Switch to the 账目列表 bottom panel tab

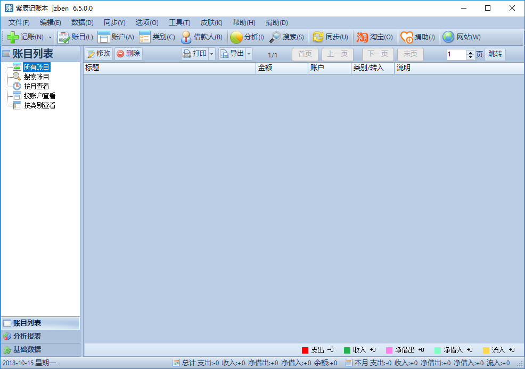point(40,323)
